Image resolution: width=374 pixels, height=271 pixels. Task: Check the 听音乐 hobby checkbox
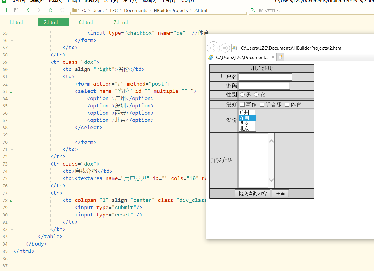(262, 105)
